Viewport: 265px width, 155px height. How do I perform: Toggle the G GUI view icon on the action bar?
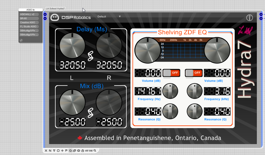pos(70,151)
